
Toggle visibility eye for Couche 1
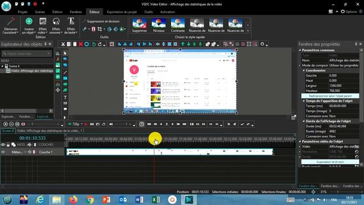pyautogui.click(x=3, y=152)
